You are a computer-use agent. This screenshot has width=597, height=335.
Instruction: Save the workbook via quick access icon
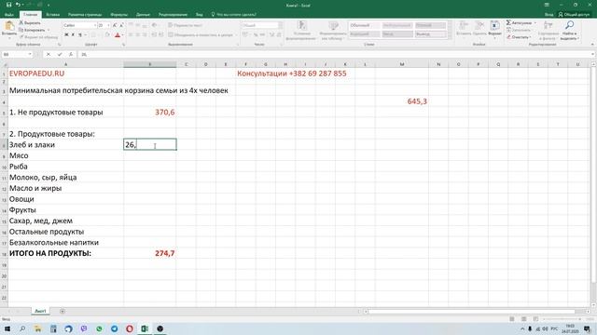pos(8,5)
